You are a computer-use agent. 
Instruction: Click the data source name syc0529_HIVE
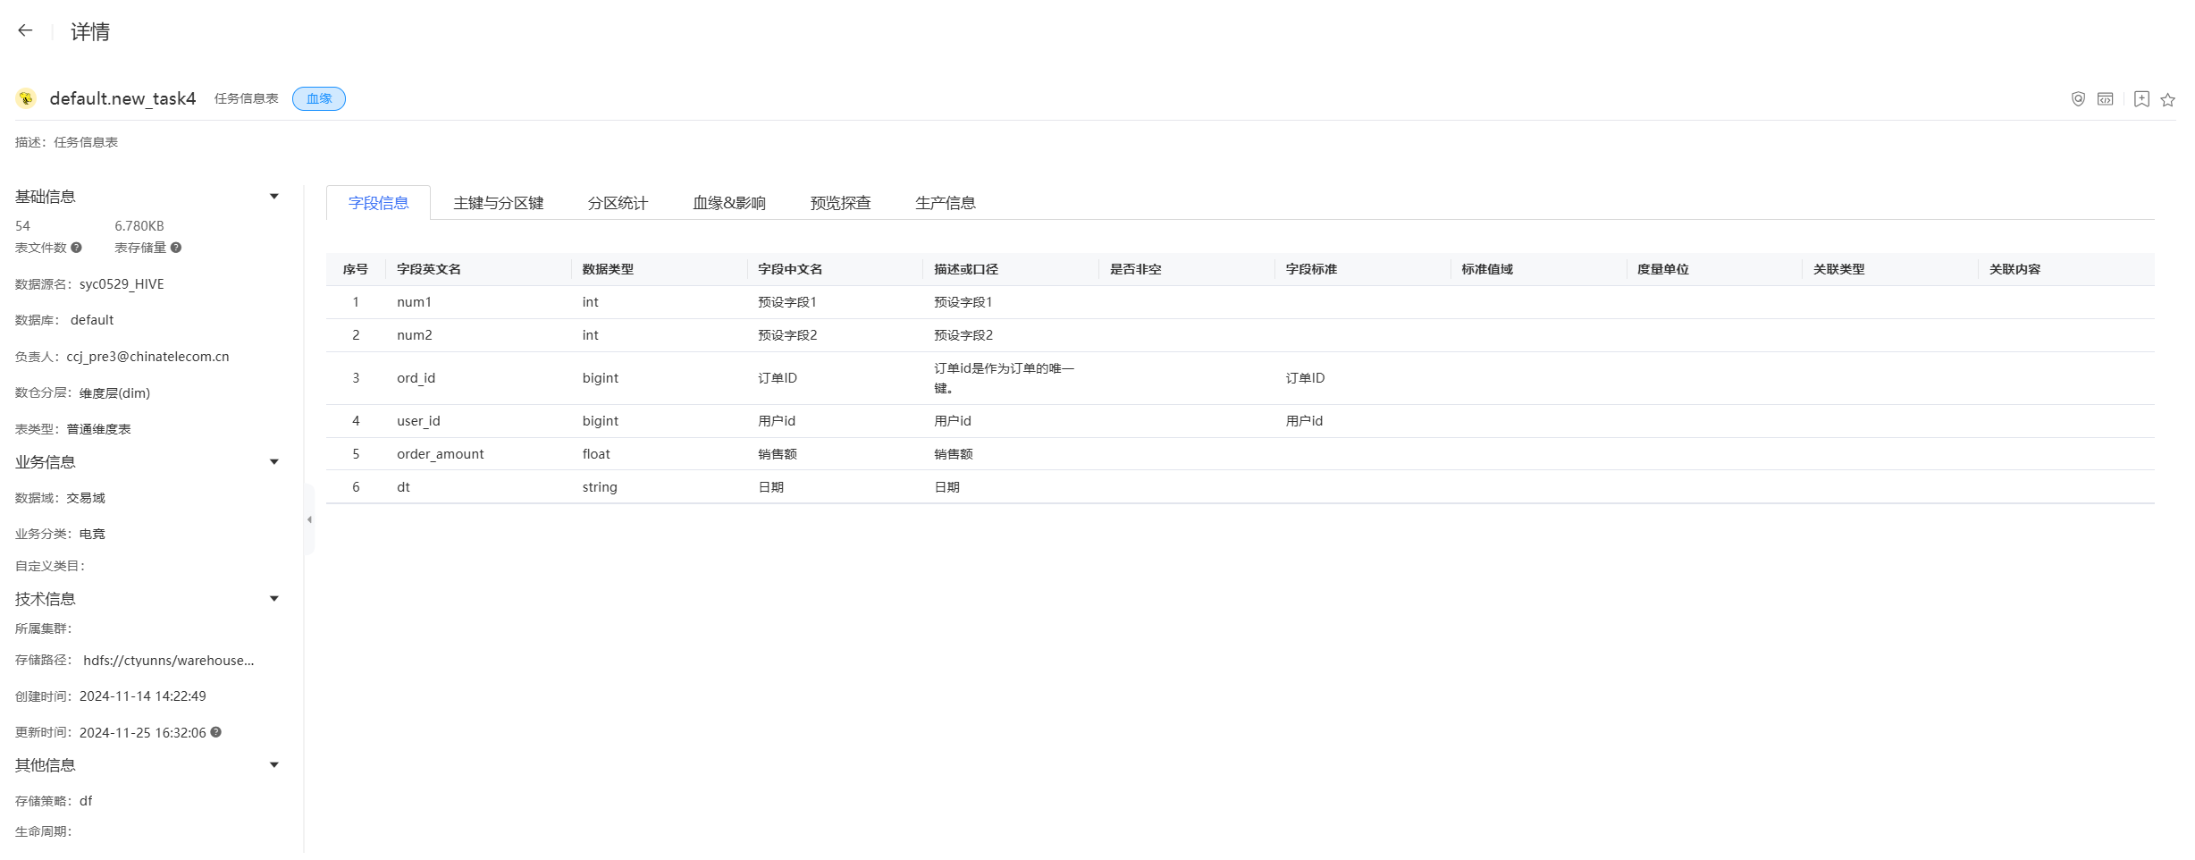tap(122, 284)
